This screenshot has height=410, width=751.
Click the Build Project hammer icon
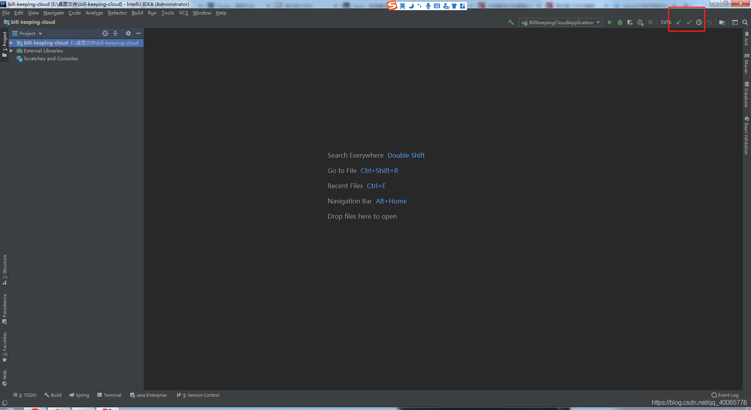[x=511, y=22]
